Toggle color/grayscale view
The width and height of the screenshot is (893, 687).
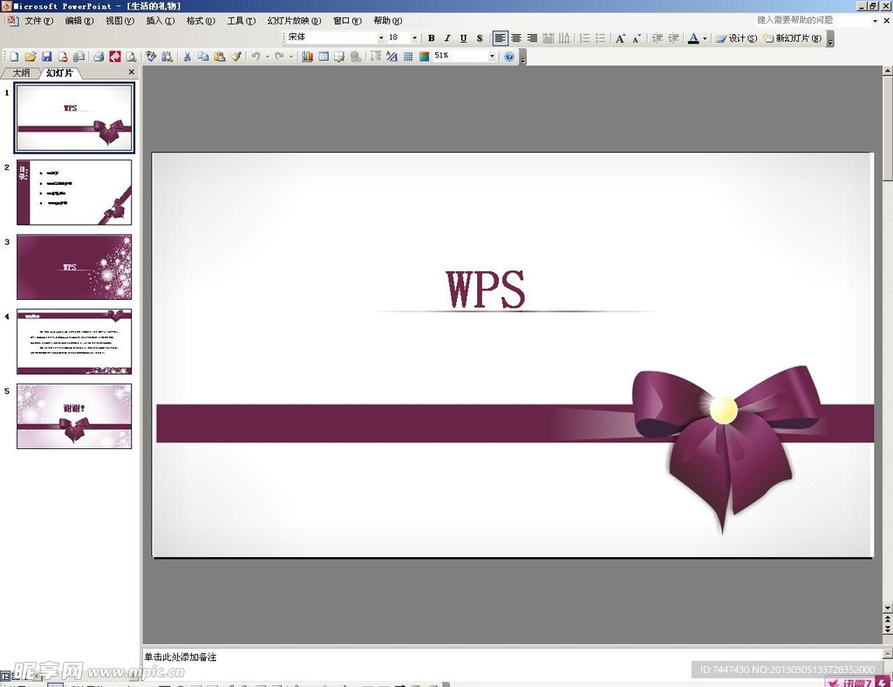[424, 57]
